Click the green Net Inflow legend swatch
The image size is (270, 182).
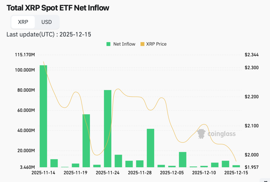(108, 44)
